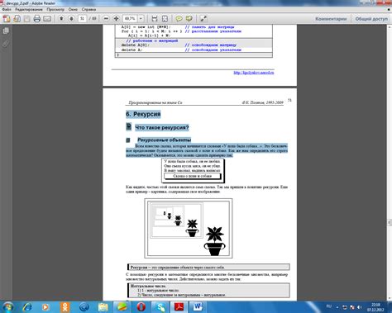Open Windows Media Player from taskbar
The image size is (392, 313).
(x=46, y=307)
